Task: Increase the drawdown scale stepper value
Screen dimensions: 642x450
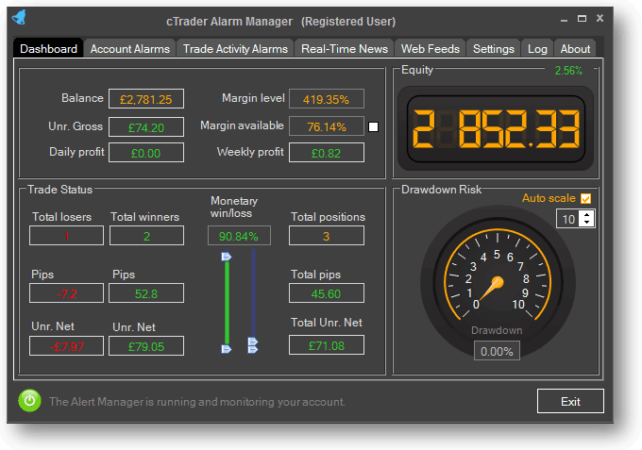Action: pos(586,214)
